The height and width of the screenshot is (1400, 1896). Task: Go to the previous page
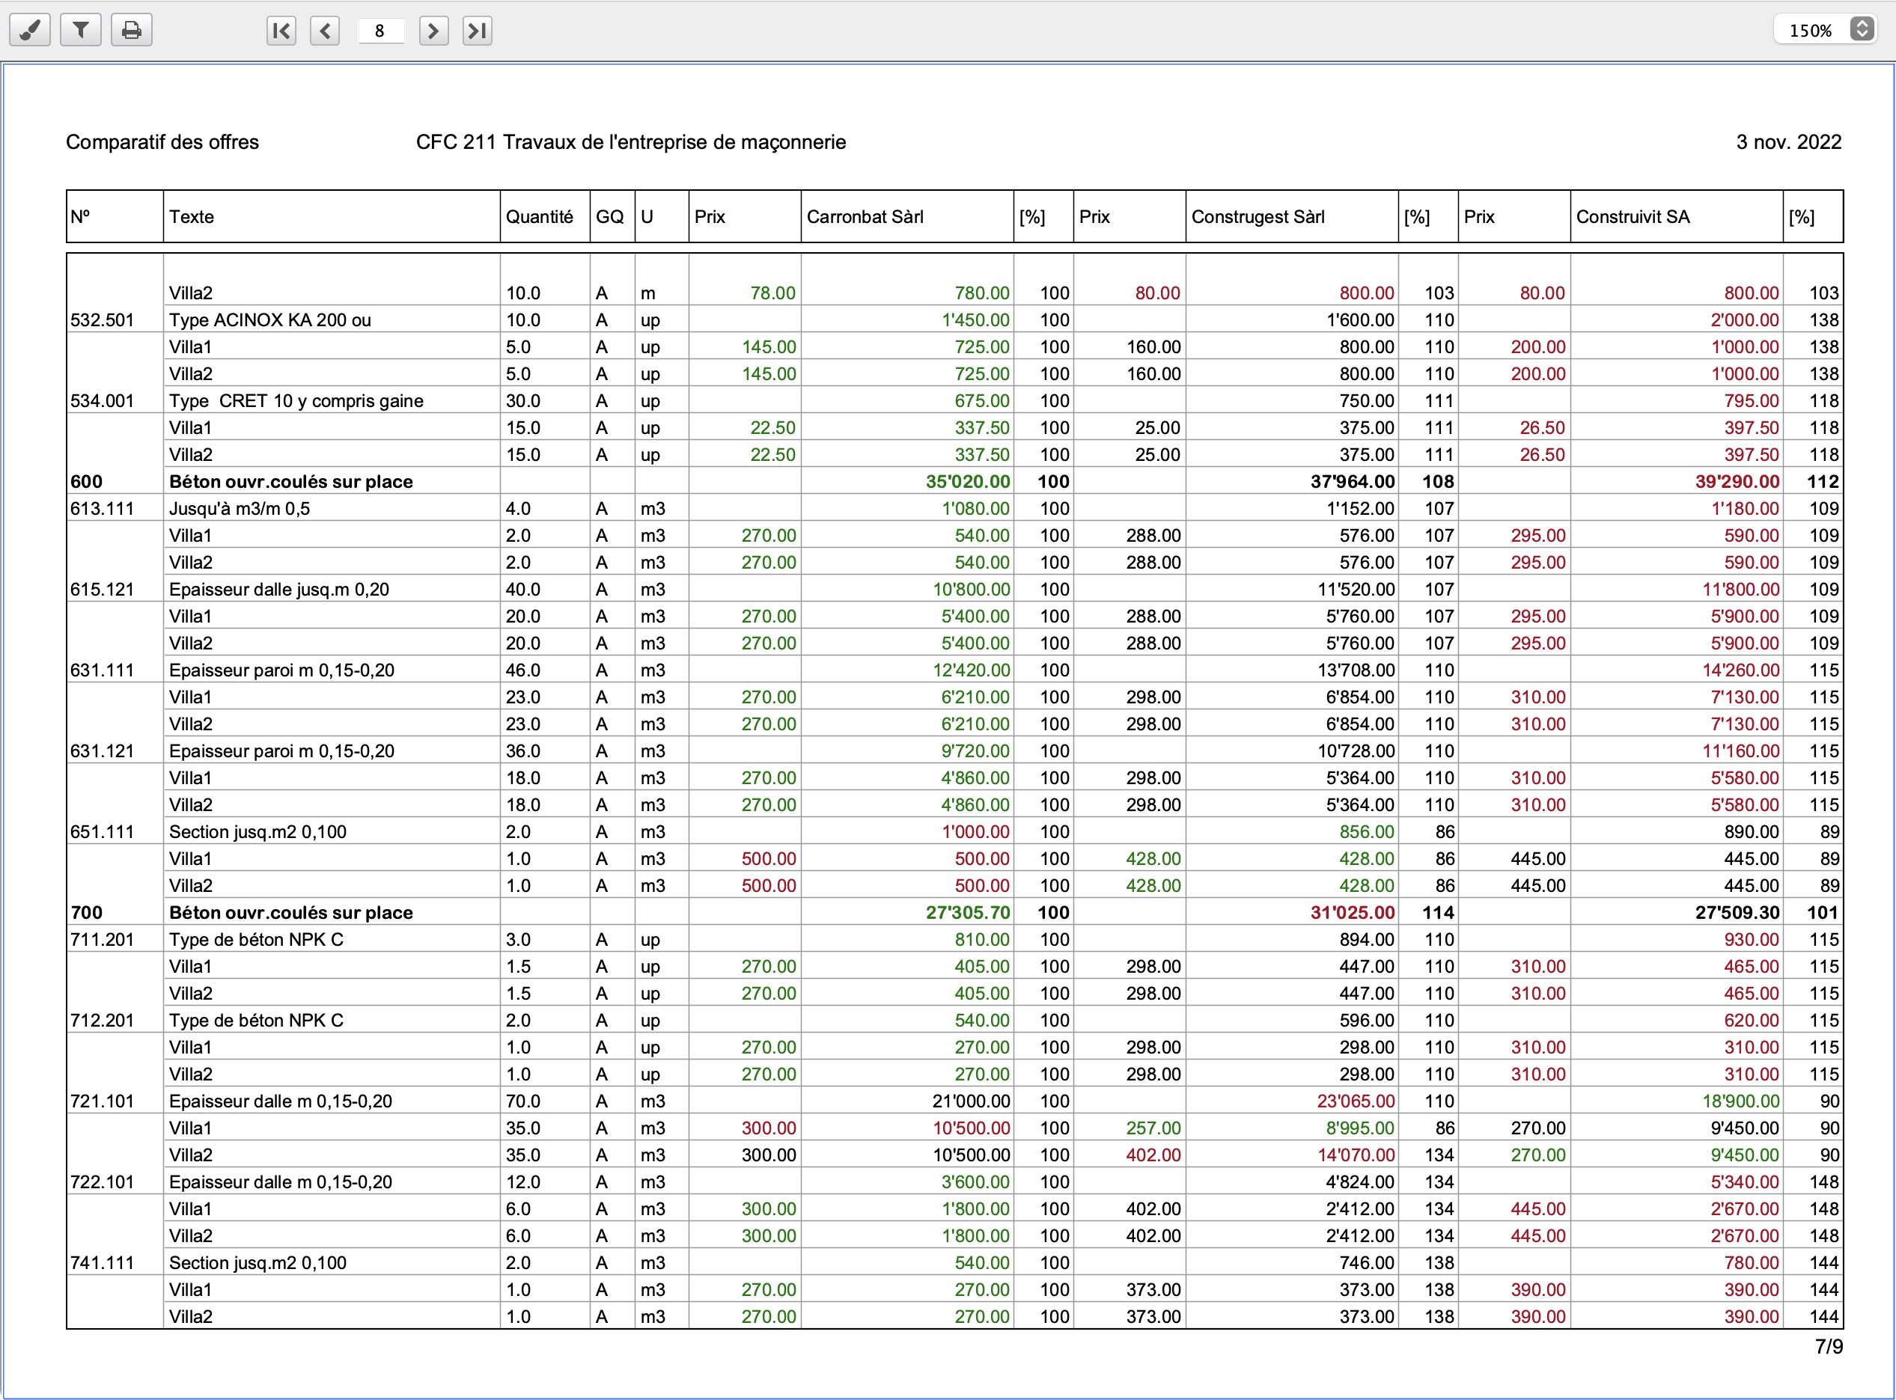(x=326, y=31)
